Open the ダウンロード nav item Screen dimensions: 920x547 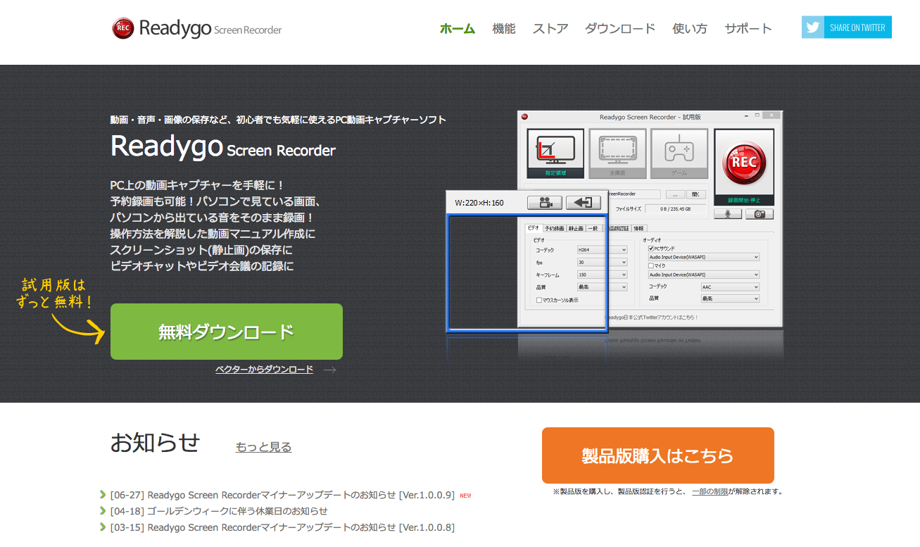620,29
